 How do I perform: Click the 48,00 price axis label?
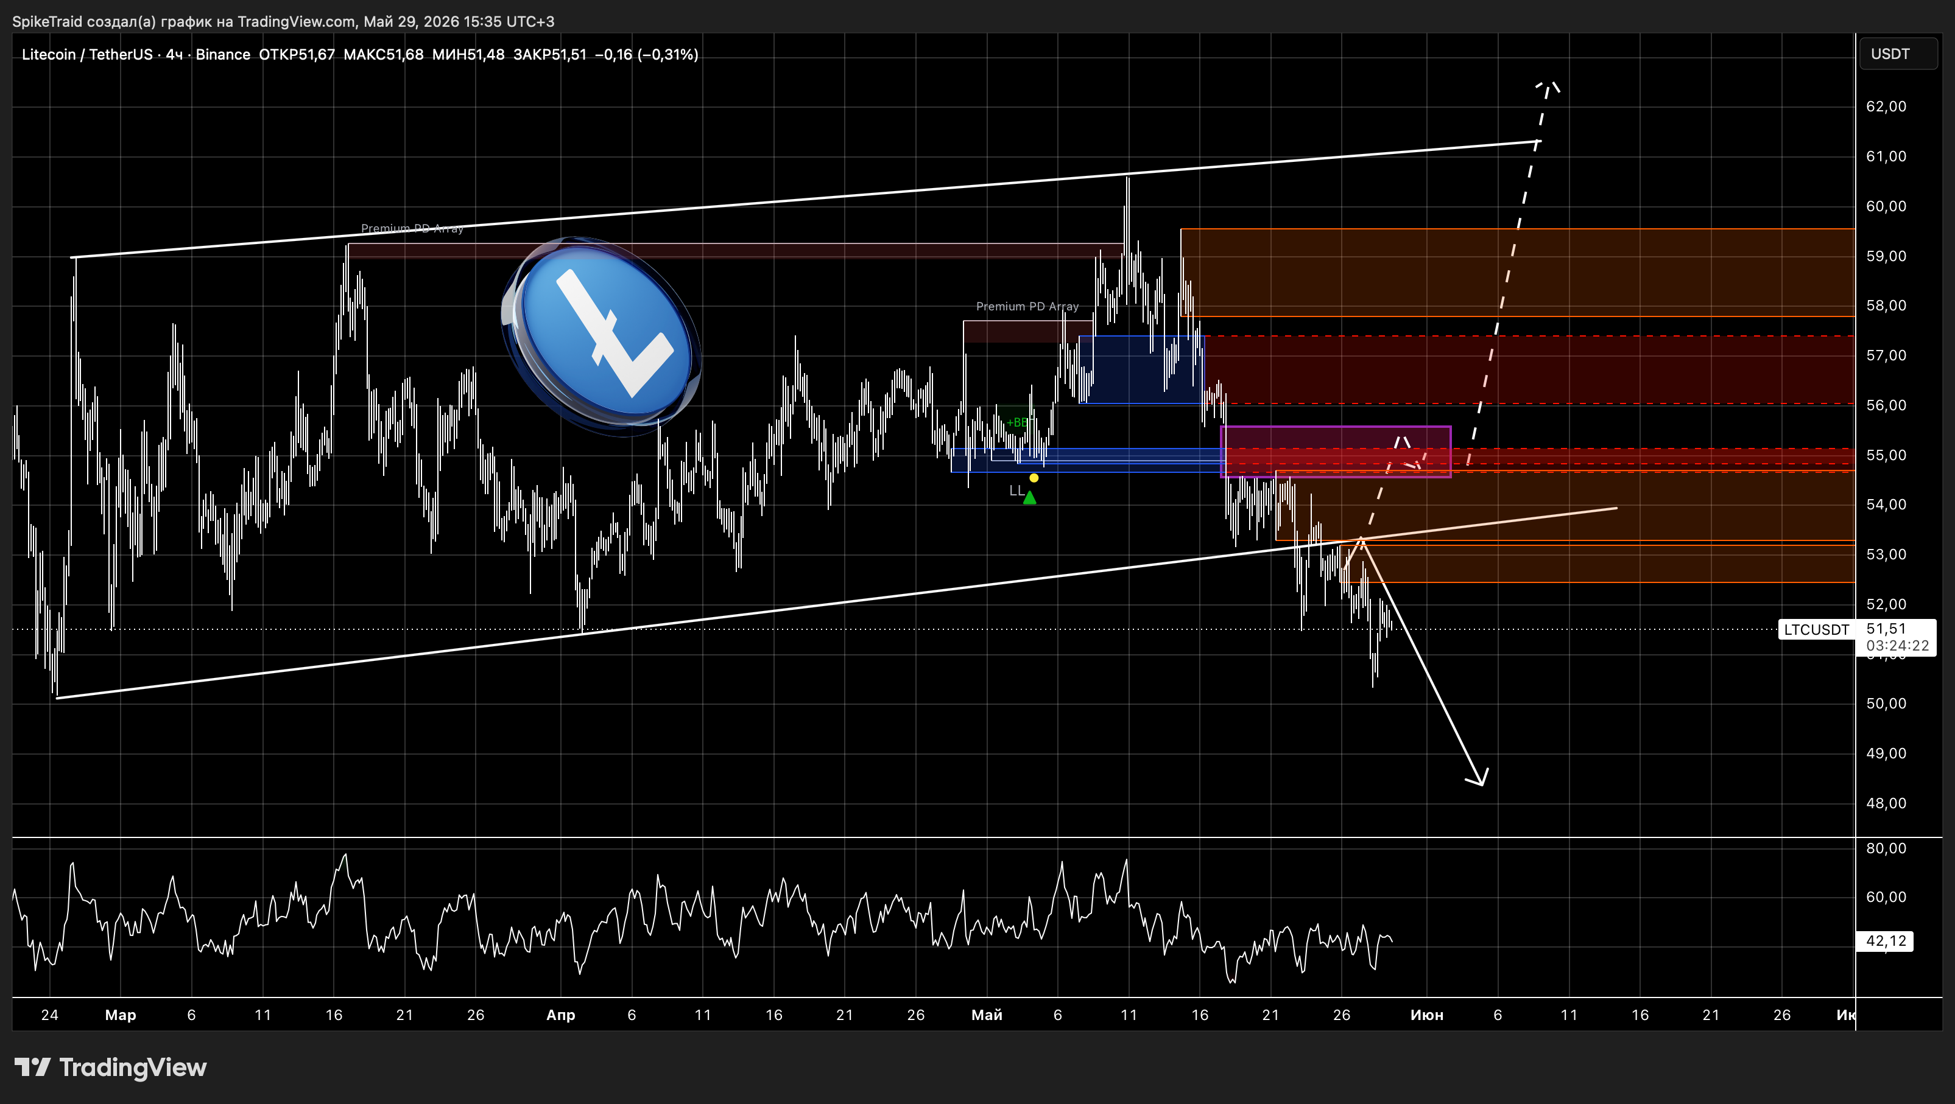point(1886,803)
